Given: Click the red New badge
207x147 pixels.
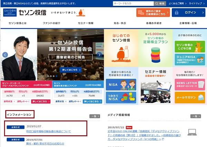Looking at the screenshot, I should [129, 127].
